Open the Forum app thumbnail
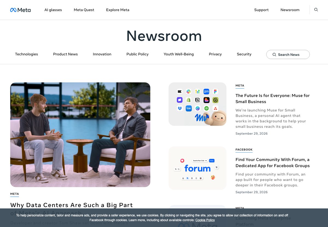328x227 pixels. (197, 168)
